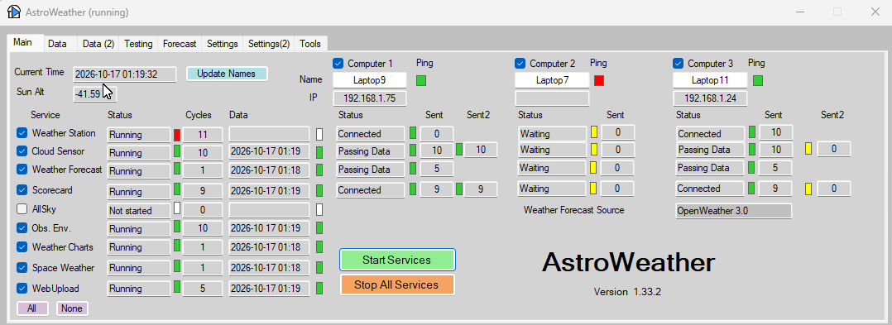Go to the Settings tab
Image resolution: width=892 pixels, height=325 pixels.
pyautogui.click(x=222, y=44)
